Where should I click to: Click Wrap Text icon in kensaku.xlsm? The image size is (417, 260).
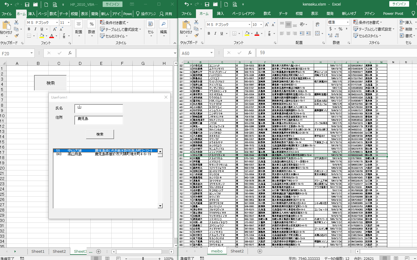click(x=317, y=24)
